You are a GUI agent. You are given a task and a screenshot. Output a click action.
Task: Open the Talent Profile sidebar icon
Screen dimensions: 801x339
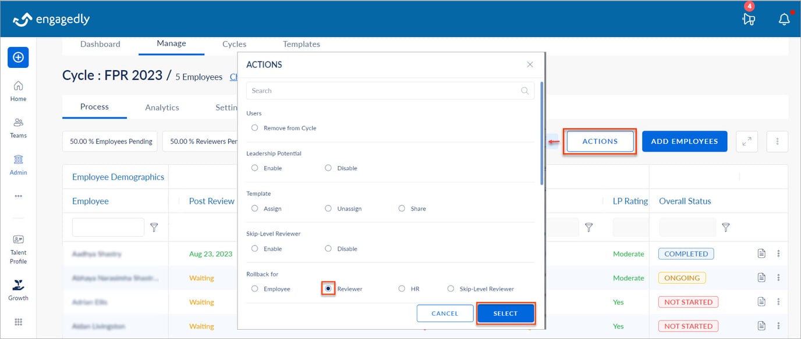pos(18,248)
